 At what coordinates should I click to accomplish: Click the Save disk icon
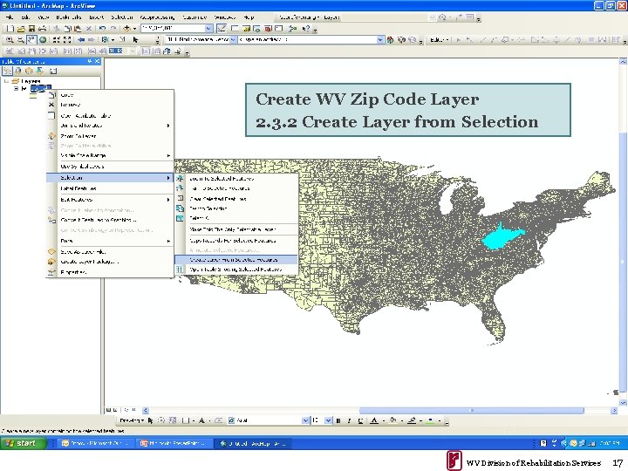(x=31, y=29)
